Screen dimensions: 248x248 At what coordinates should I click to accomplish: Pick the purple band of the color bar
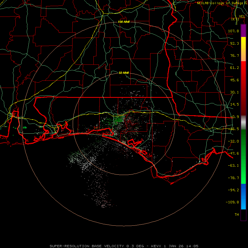click(x=243, y=31)
